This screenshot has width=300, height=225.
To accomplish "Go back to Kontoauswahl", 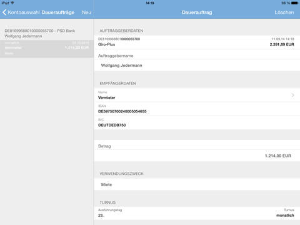I will (21, 12).
